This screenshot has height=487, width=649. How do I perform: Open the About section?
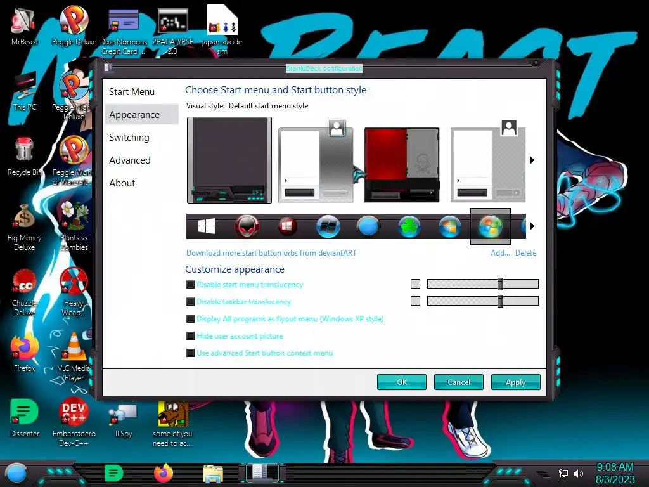pos(122,183)
